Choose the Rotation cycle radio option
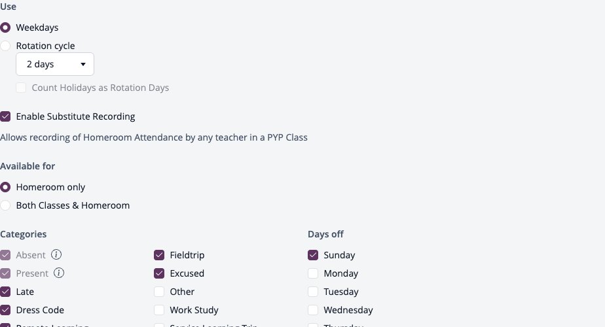This screenshot has height=327, width=605. [x=5, y=46]
